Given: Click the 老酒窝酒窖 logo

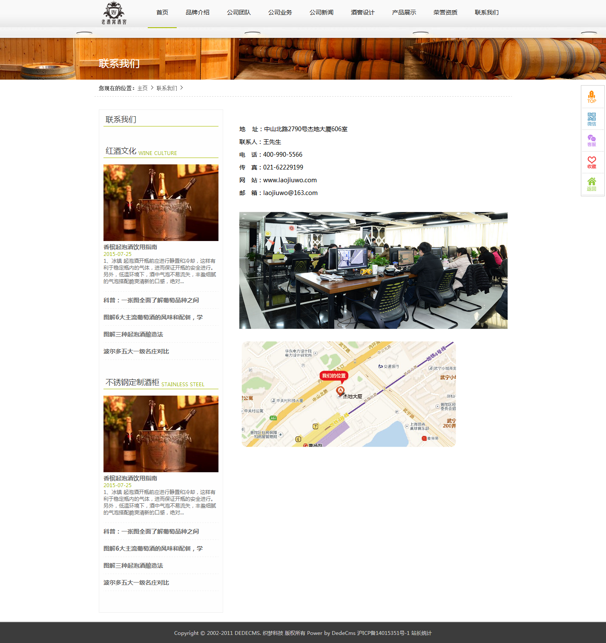Looking at the screenshot, I should (114, 13).
